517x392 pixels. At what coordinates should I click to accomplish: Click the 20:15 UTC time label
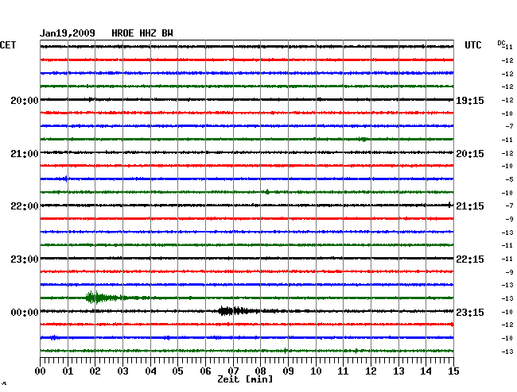[470, 154]
